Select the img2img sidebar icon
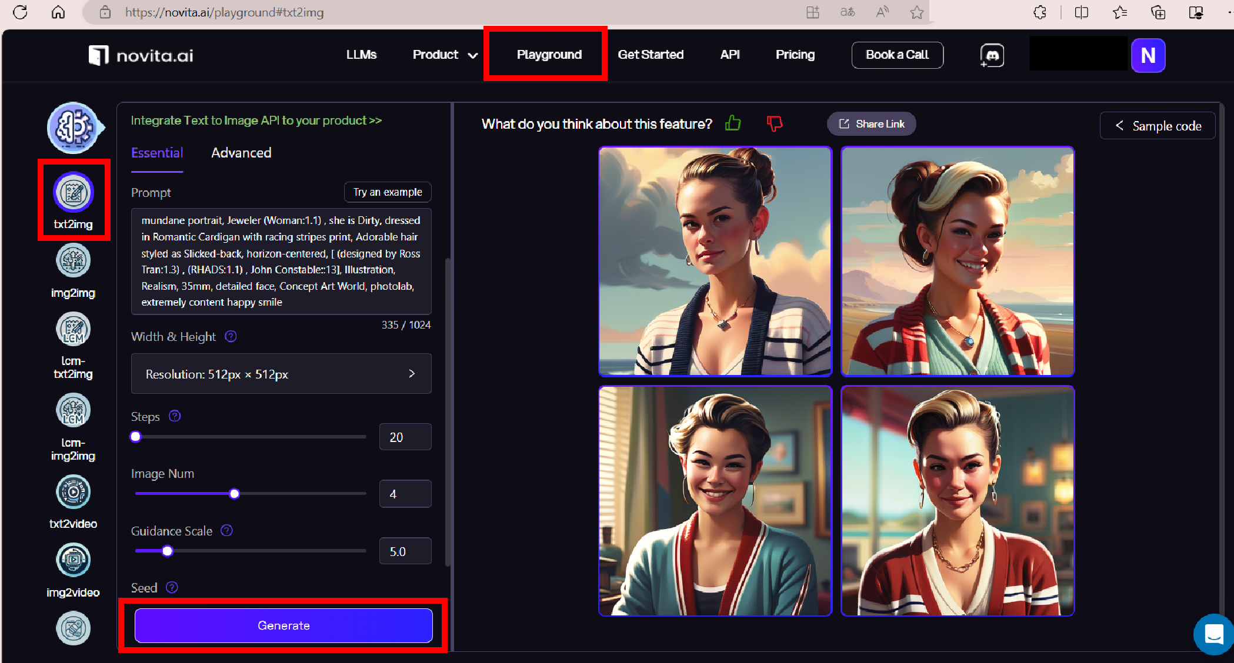Screen dimensions: 1234x663 [x=73, y=260]
